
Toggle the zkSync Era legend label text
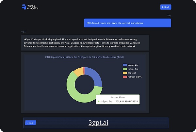pyautogui.click(x=134, y=69)
